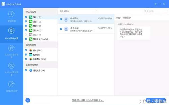Image resolution: width=169 pixels, height=105 pixels.
Task: Click the 微信团队 welcome message bubble
Action: click(x=134, y=33)
